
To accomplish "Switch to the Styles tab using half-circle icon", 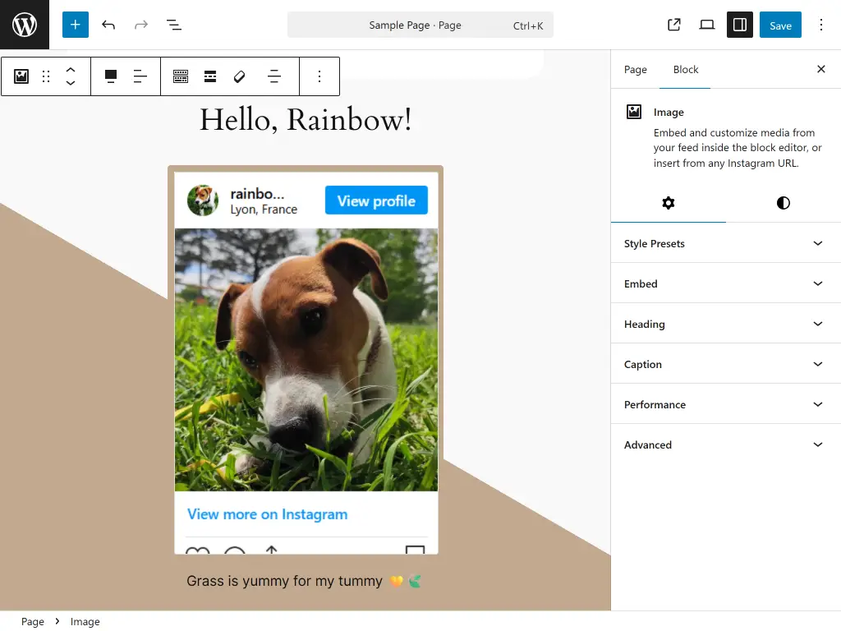I will (x=782, y=203).
